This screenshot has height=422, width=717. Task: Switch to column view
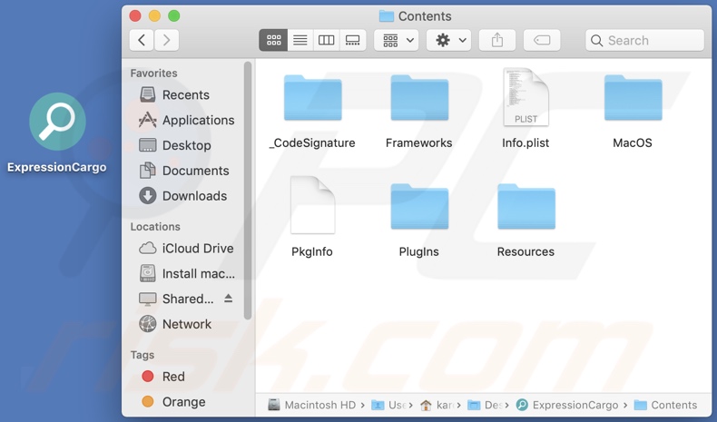326,40
